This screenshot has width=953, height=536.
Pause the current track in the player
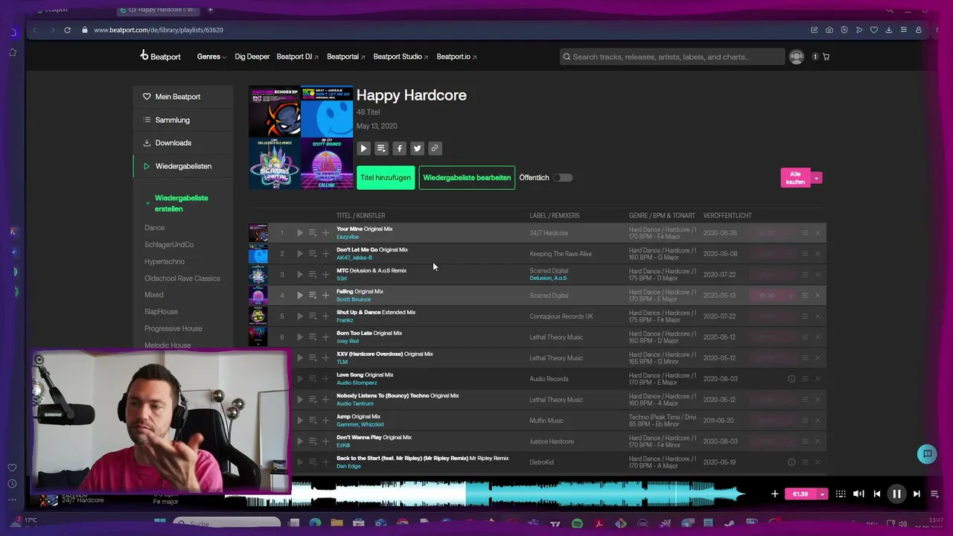pos(896,494)
